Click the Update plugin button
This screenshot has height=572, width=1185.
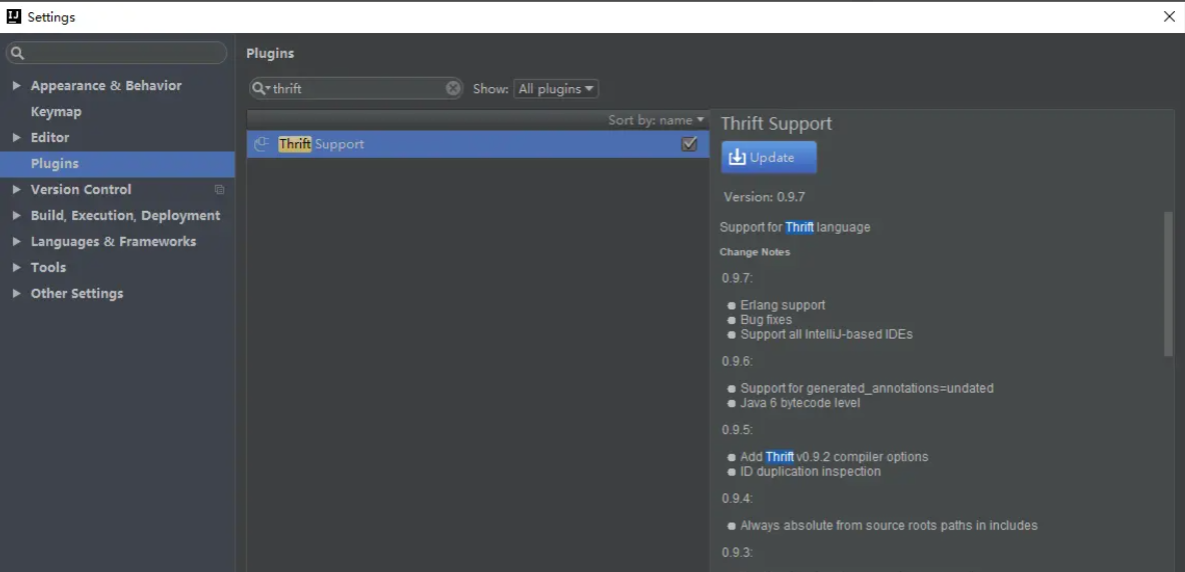coord(768,157)
